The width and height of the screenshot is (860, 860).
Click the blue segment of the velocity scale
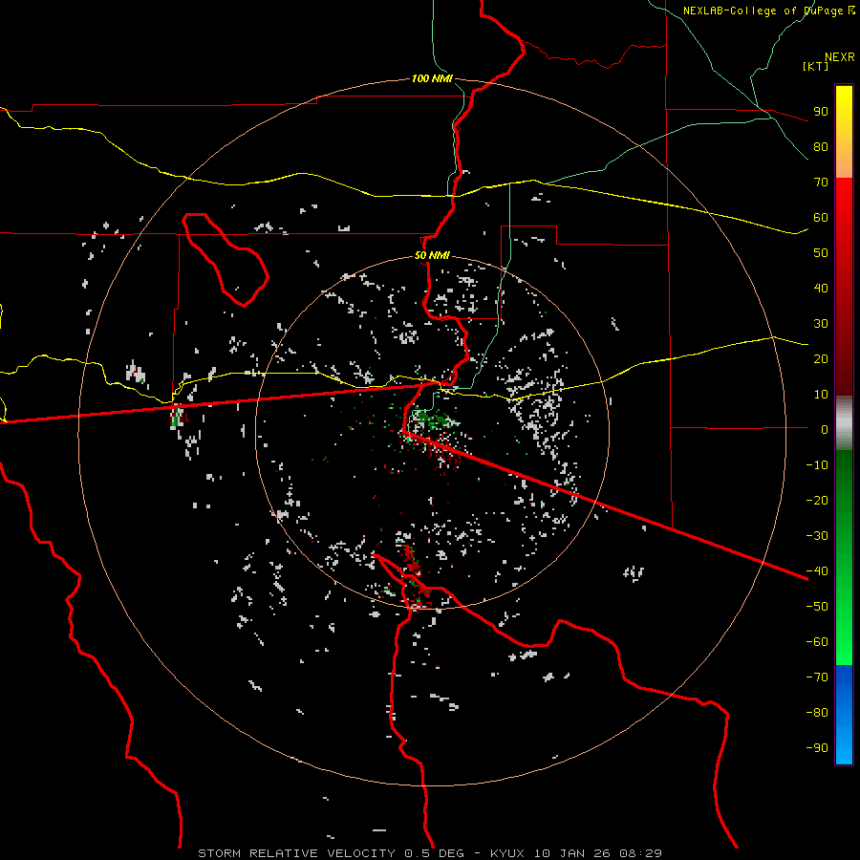pos(844,715)
